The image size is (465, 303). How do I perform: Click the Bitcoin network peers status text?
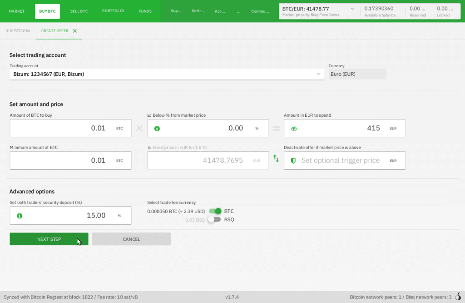click(x=401, y=297)
